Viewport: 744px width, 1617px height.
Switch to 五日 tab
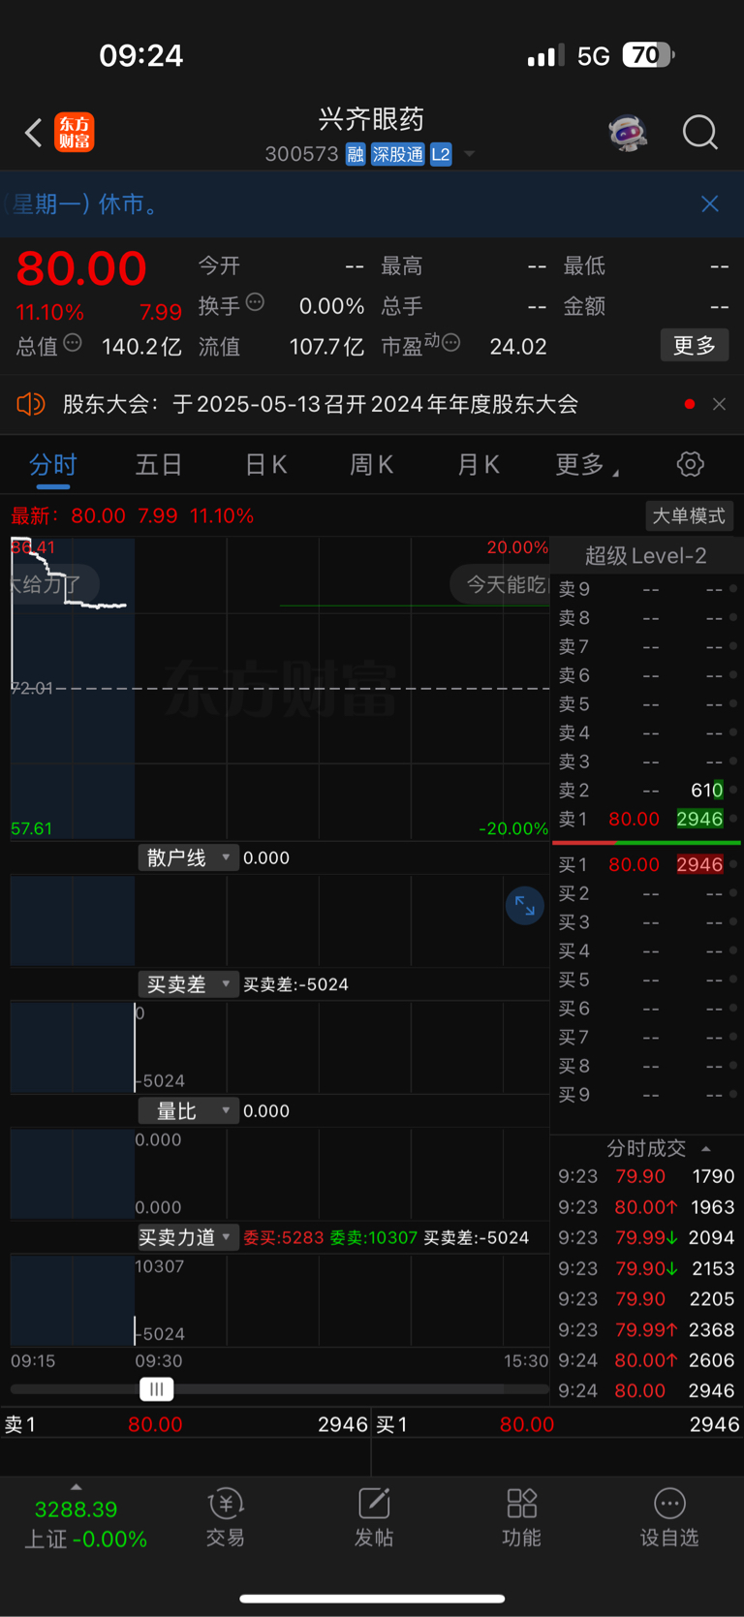[x=159, y=465]
